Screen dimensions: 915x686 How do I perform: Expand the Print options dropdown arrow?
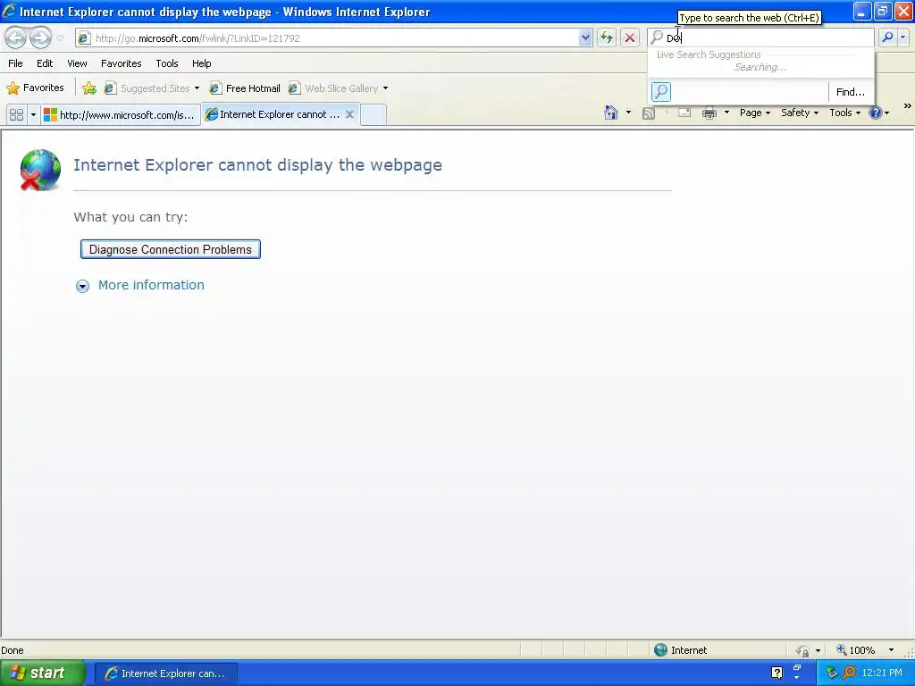click(x=726, y=113)
